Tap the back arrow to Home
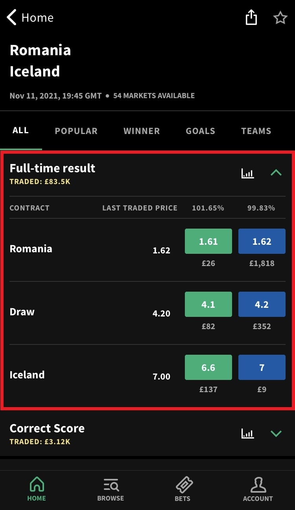Image resolution: width=295 pixels, height=510 pixels. 12,18
